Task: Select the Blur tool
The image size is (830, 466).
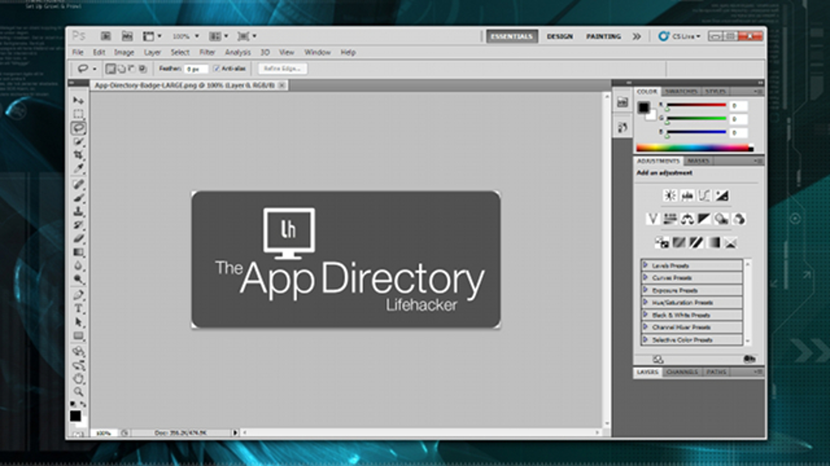Action: [78, 266]
